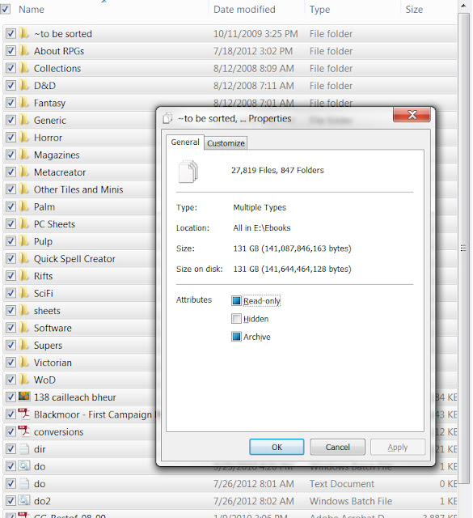Select the Supers folder name

click(48, 346)
